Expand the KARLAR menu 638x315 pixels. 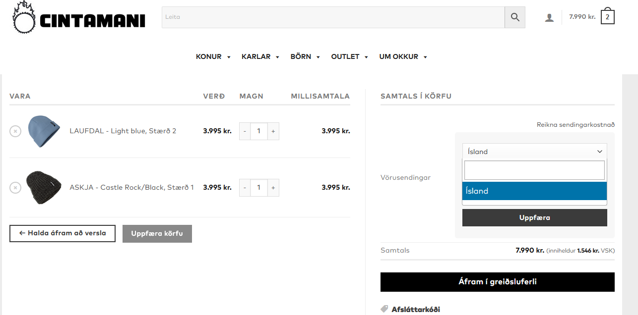click(260, 57)
